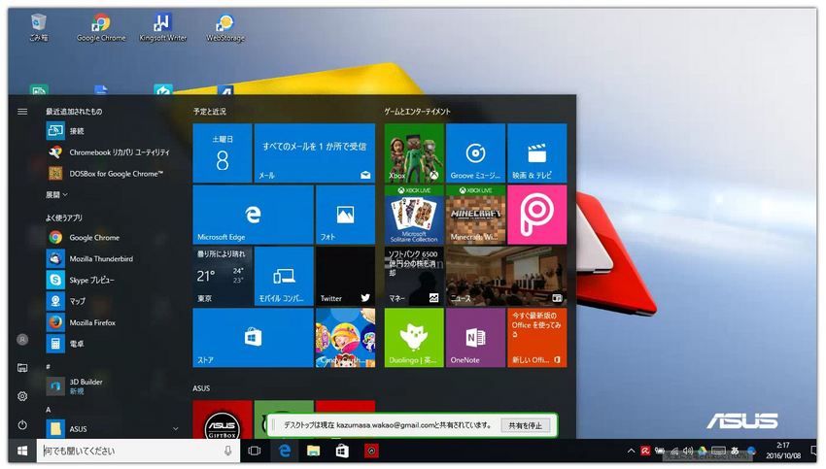Jump to the A section header of the app list
Viewport: 826px width, 469px height.
(x=48, y=410)
